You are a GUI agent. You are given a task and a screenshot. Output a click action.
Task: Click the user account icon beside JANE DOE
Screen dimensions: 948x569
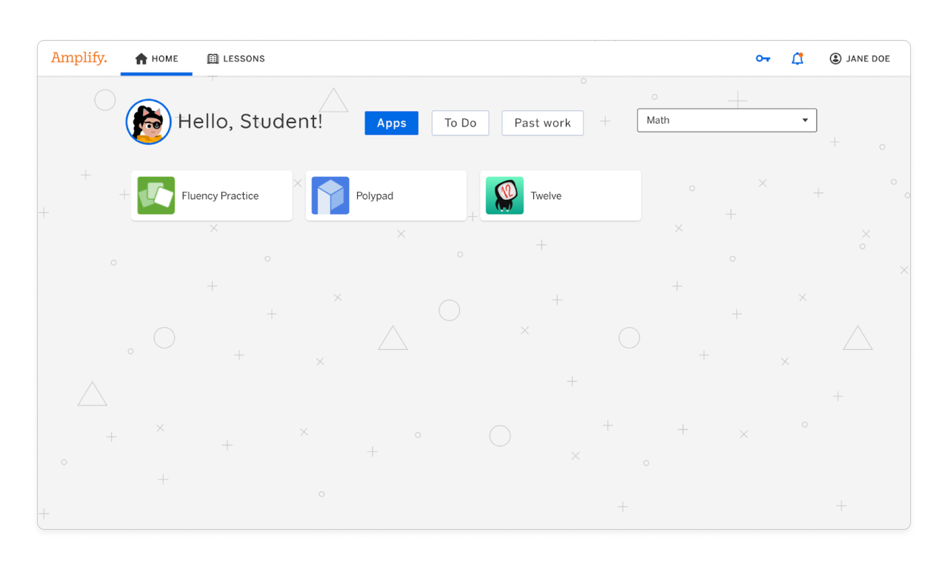click(x=835, y=58)
